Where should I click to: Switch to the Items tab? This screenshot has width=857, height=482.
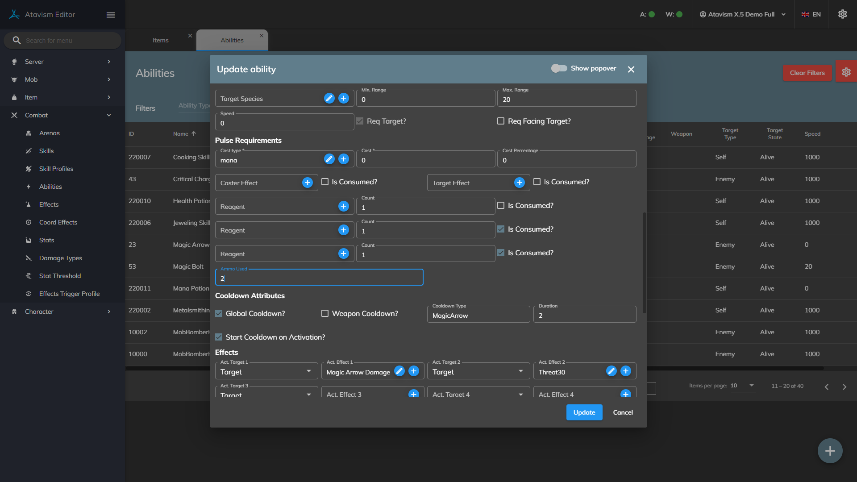point(161,40)
